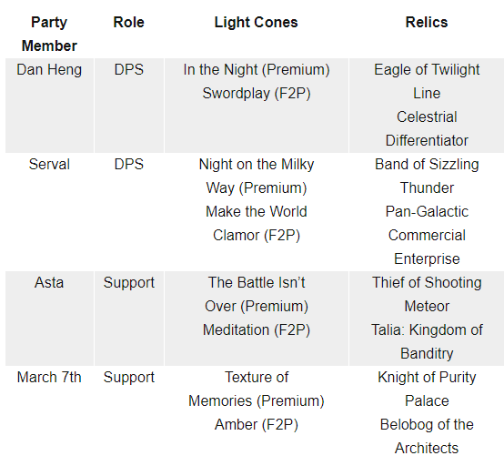Click the Light Cones column header
The image size is (504, 476).
(x=257, y=22)
